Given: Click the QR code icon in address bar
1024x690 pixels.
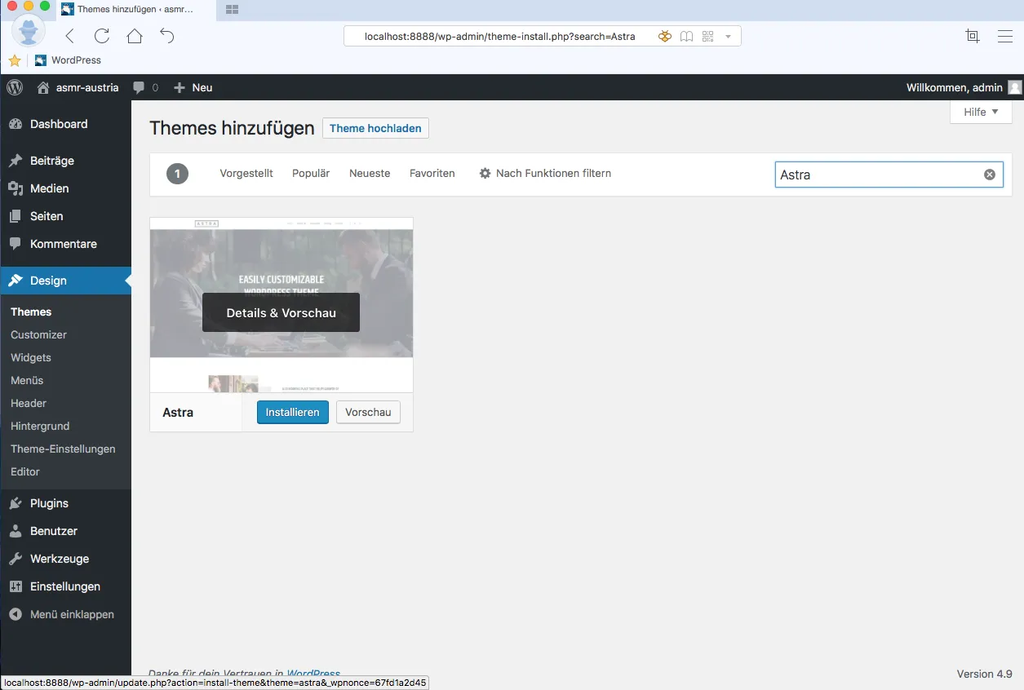Looking at the screenshot, I should point(707,36).
